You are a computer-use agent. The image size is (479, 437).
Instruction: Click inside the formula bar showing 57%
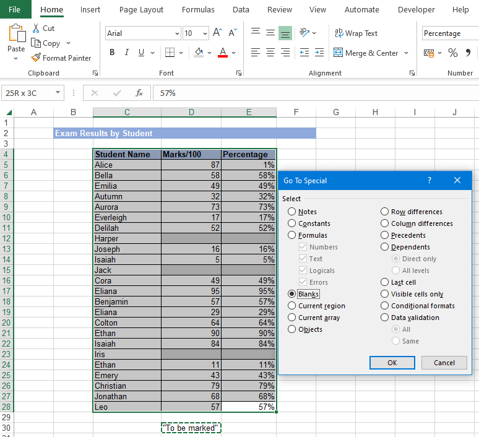click(309, 93)
